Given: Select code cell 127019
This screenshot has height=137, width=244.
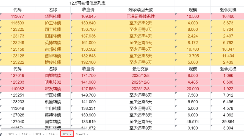Looking at the screenshot, I should pos(17,76).
